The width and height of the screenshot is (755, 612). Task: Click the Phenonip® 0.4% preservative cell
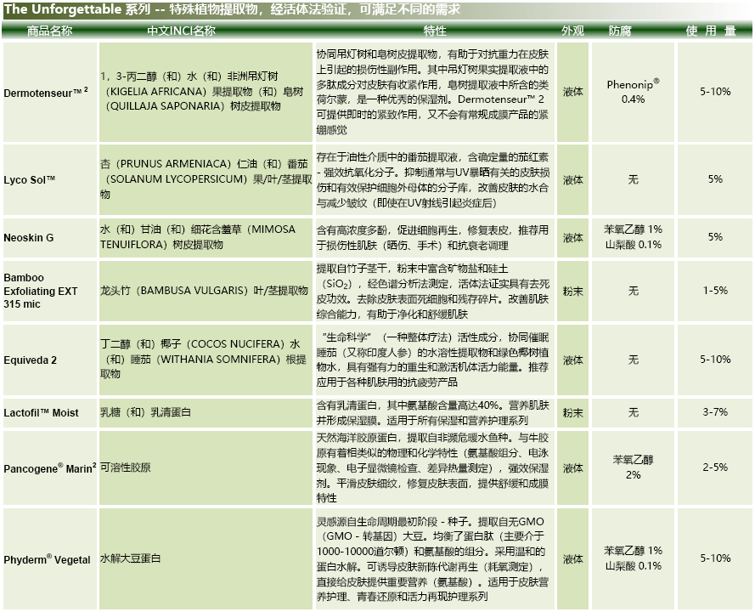(634, 91)
